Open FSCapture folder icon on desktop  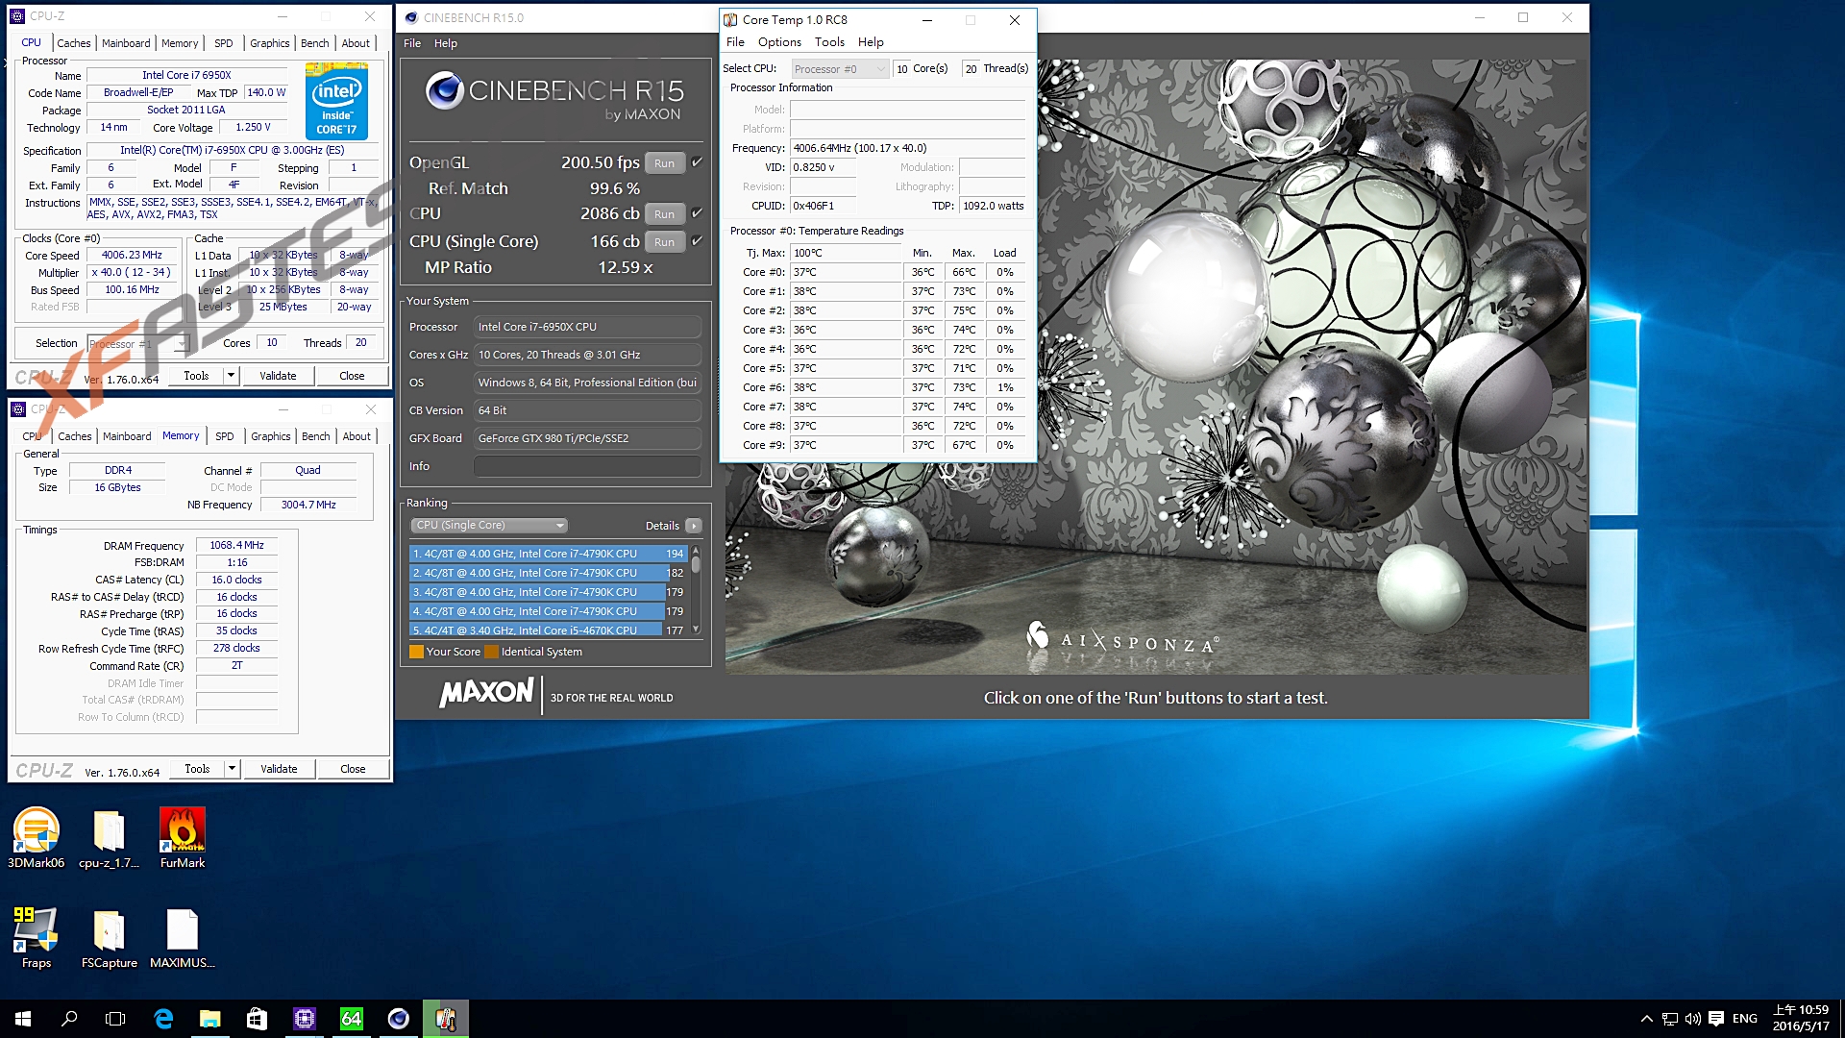(x=109, y=931)
